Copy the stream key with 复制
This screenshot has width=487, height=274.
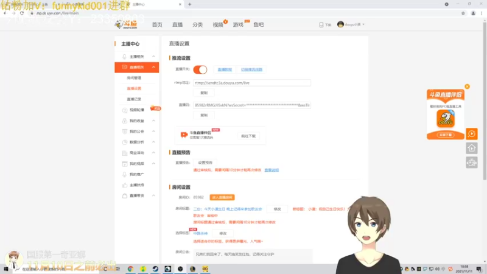click(x=204, y=115)
